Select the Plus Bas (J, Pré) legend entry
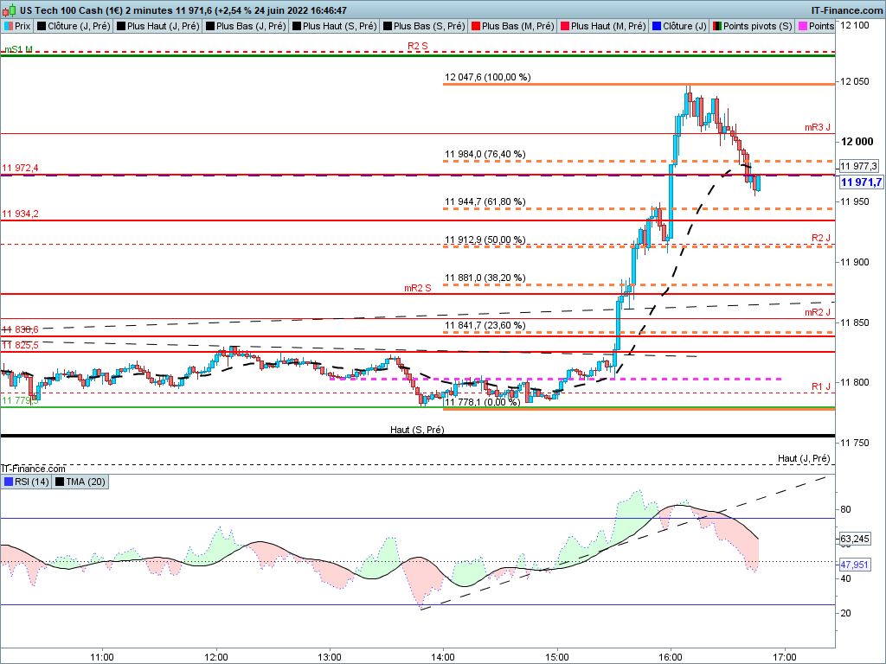Viewport: 886px width, 664px height. 246,26
